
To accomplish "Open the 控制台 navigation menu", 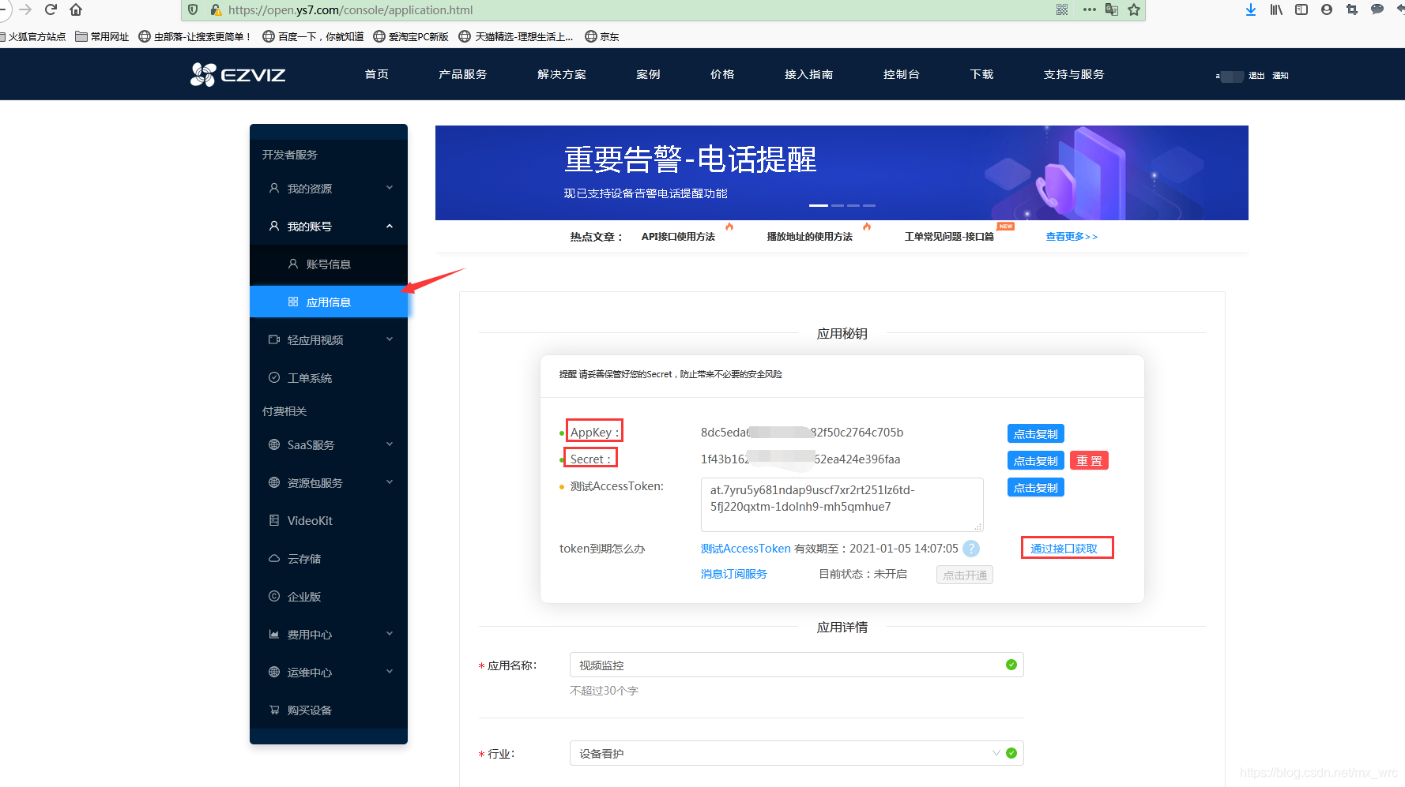I will tap(901, 74).
